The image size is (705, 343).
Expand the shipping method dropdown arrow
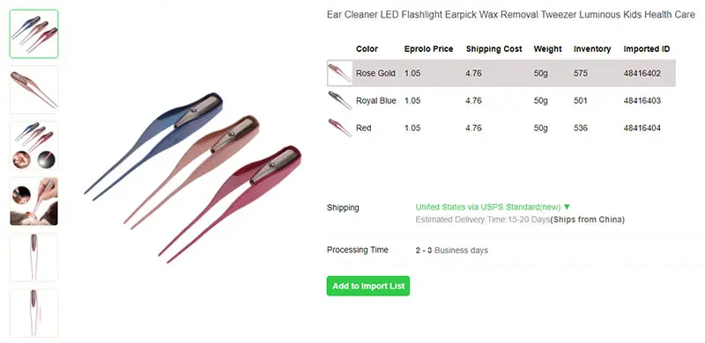(x=567, y=208)
